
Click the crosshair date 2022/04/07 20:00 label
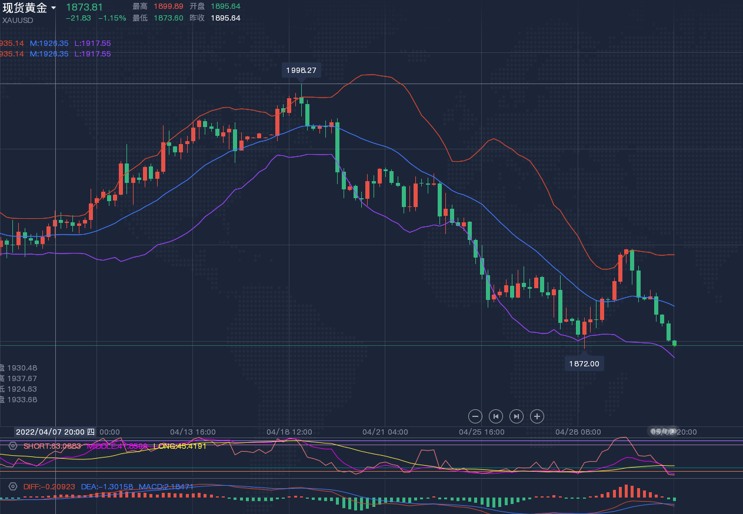point(55,432)
